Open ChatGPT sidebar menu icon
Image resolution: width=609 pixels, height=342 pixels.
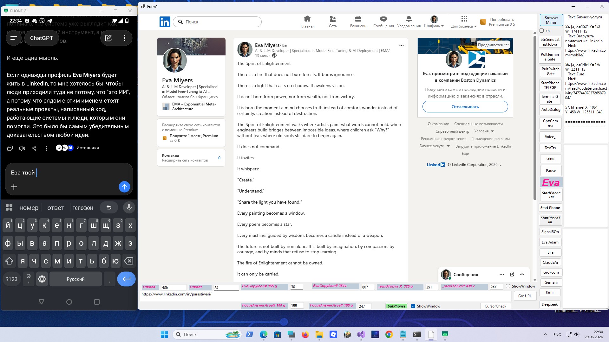coord(13,38)
